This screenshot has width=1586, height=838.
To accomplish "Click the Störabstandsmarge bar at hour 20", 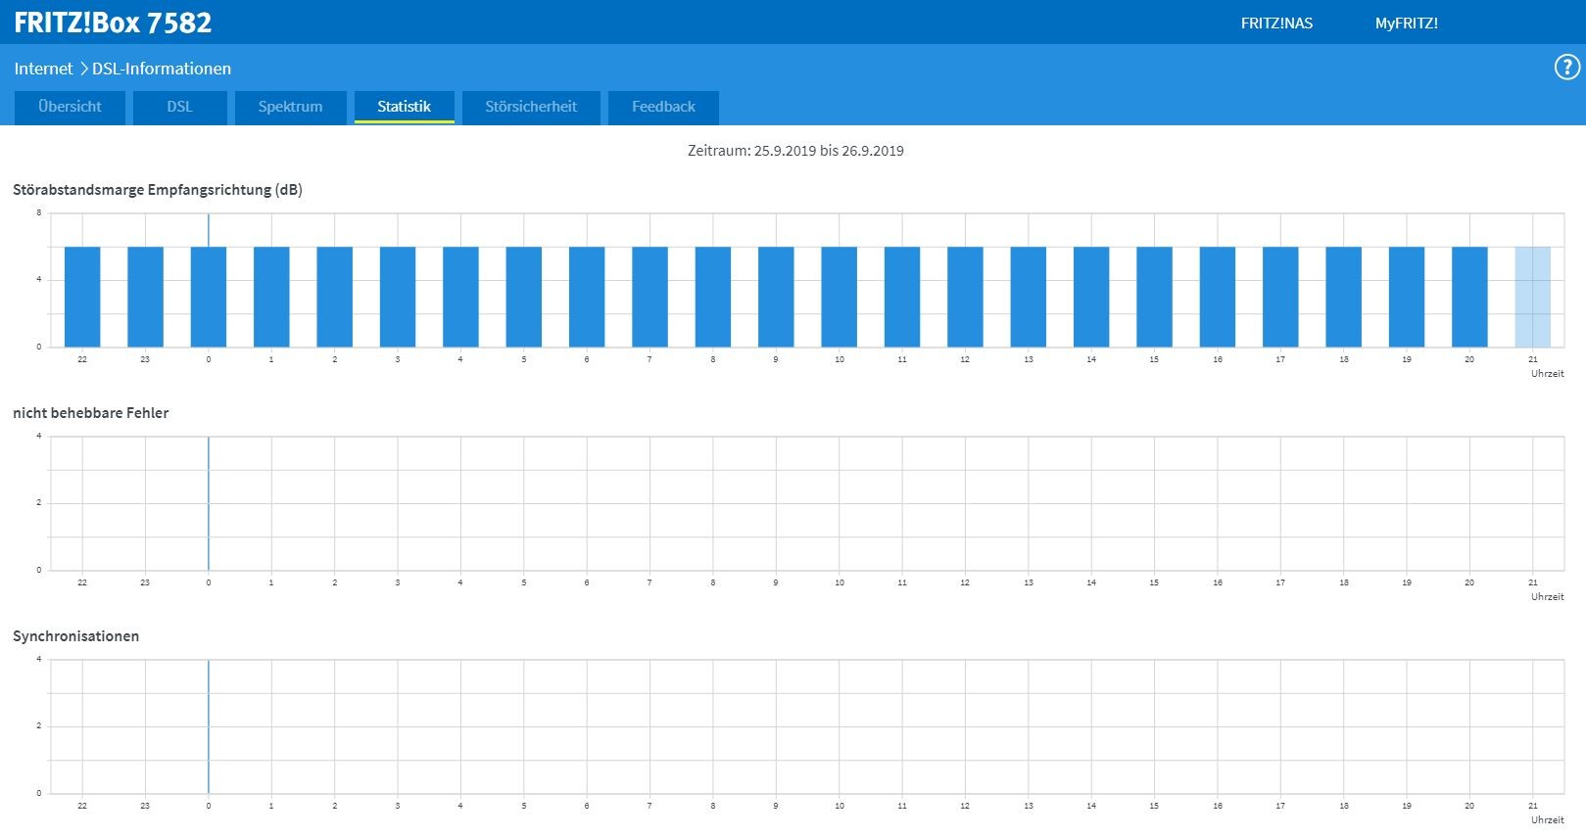I will pos(1469,297).
